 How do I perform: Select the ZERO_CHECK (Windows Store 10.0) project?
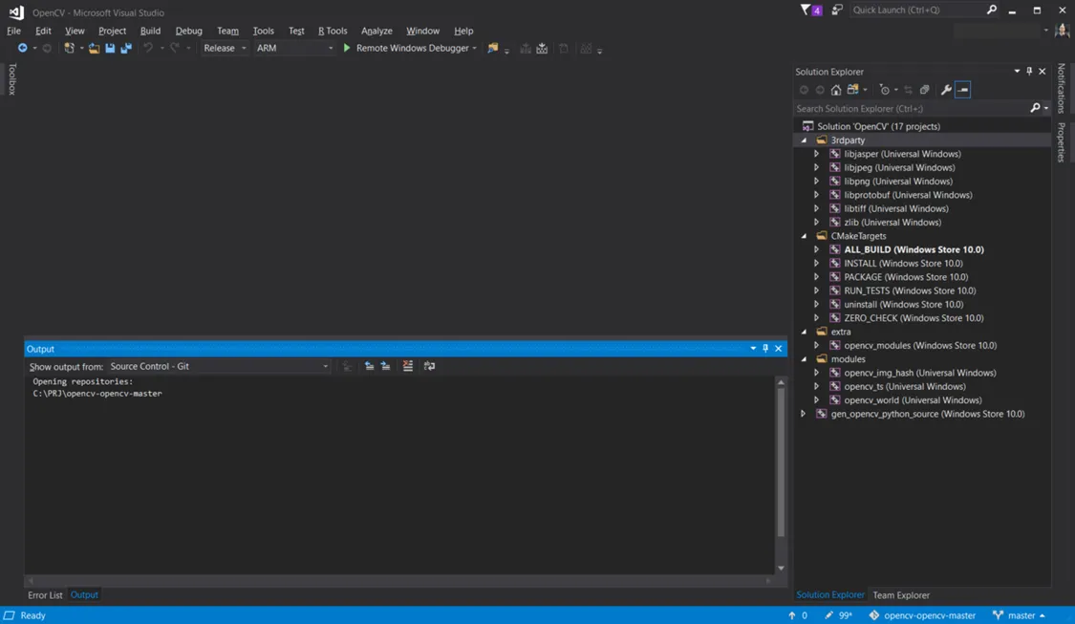[x=914, y=318]
